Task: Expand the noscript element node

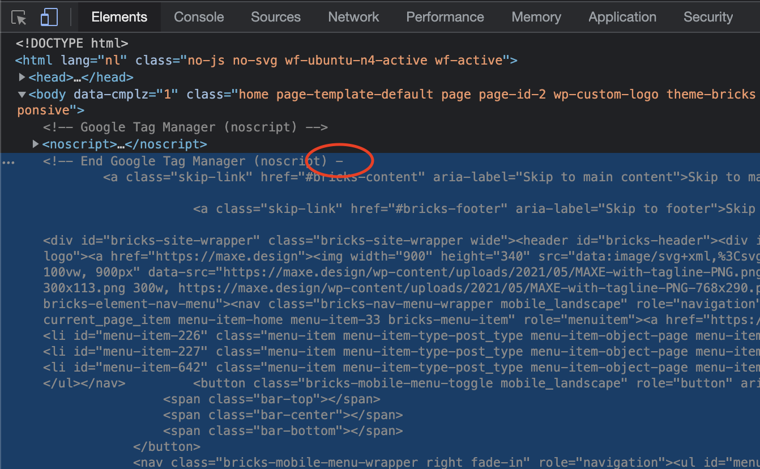Action: (36, 144)
